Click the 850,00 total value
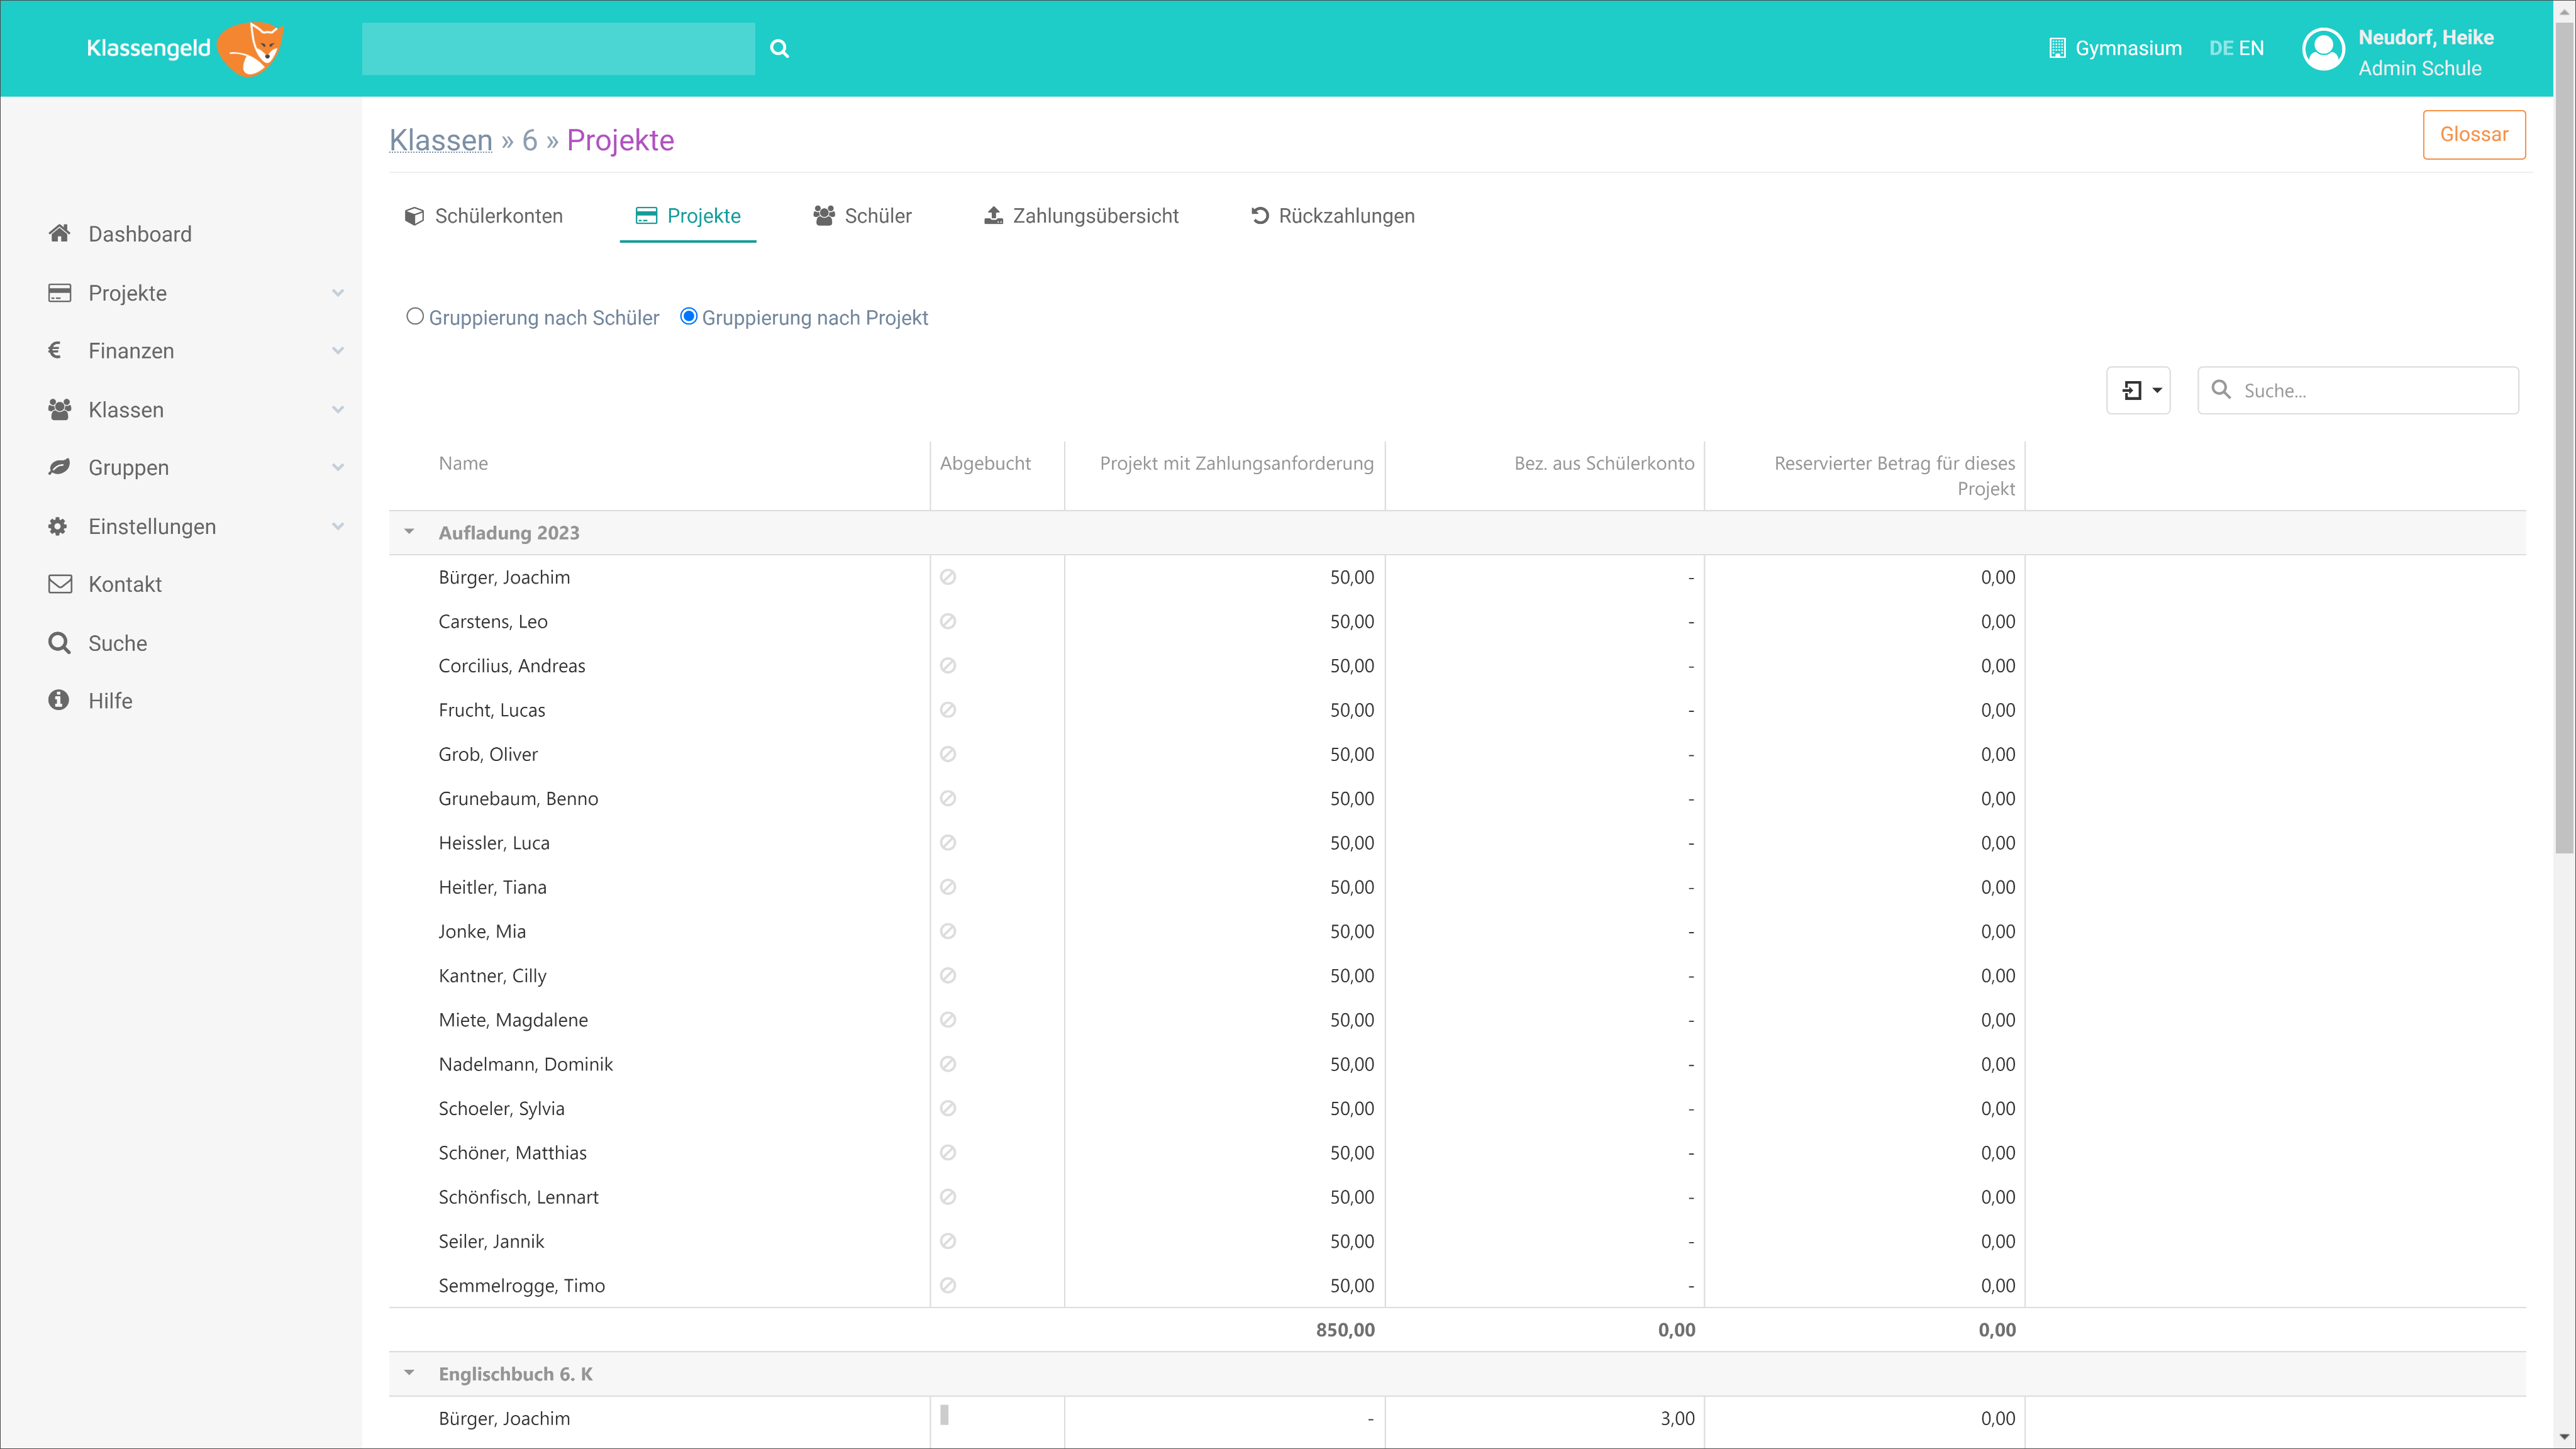The width and height of the screenshot is (2576, 1449). pos(1345,1330)
